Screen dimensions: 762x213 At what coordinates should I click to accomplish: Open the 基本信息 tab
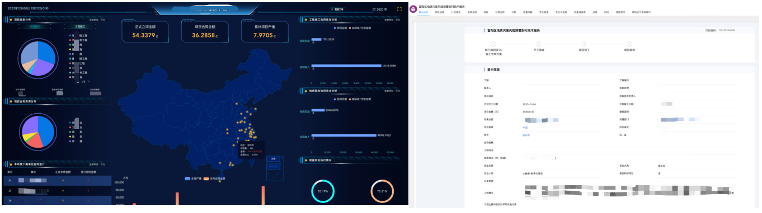[x=423, y=12]
